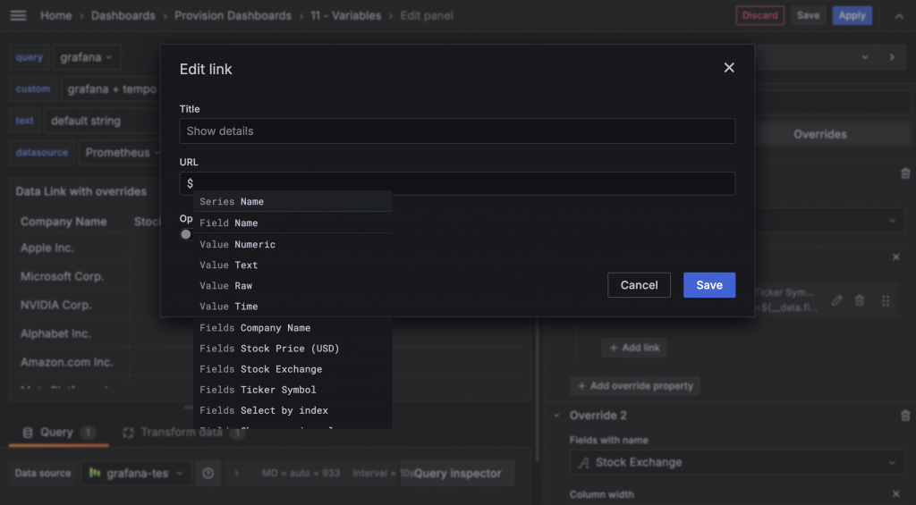
Task: Grab the drag handle of the data link
Action: point(886,300)
